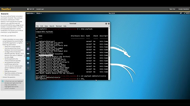190x106 pixels.
Task: Minimize the Terminal window
Action: (106, 24)
